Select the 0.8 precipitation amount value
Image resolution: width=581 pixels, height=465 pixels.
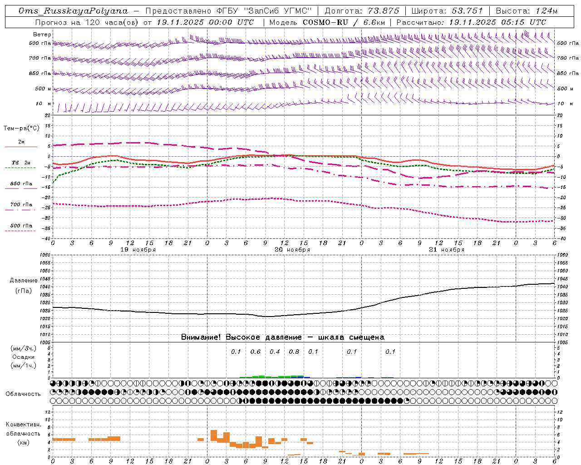[x=294, y=351]
